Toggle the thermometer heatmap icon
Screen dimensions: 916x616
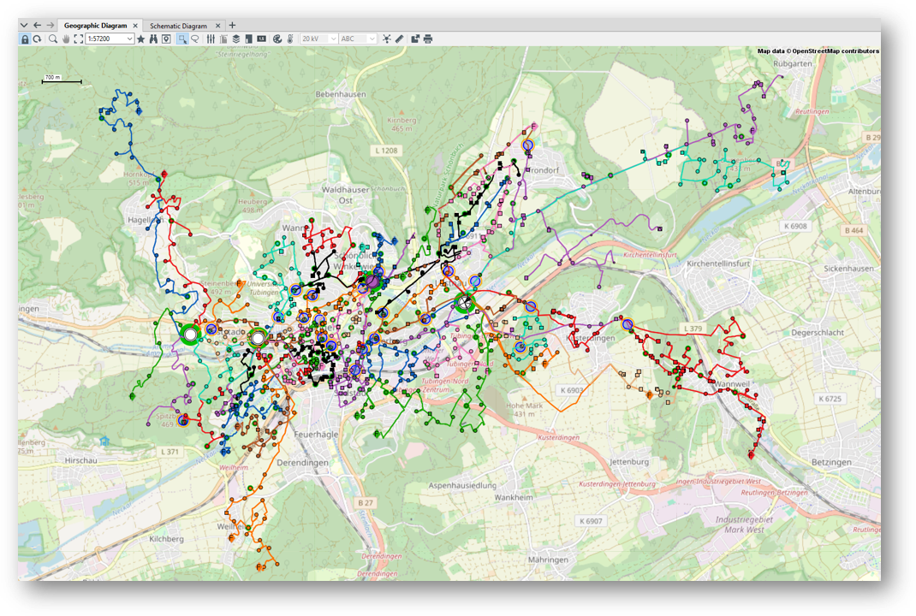point(291,39)
